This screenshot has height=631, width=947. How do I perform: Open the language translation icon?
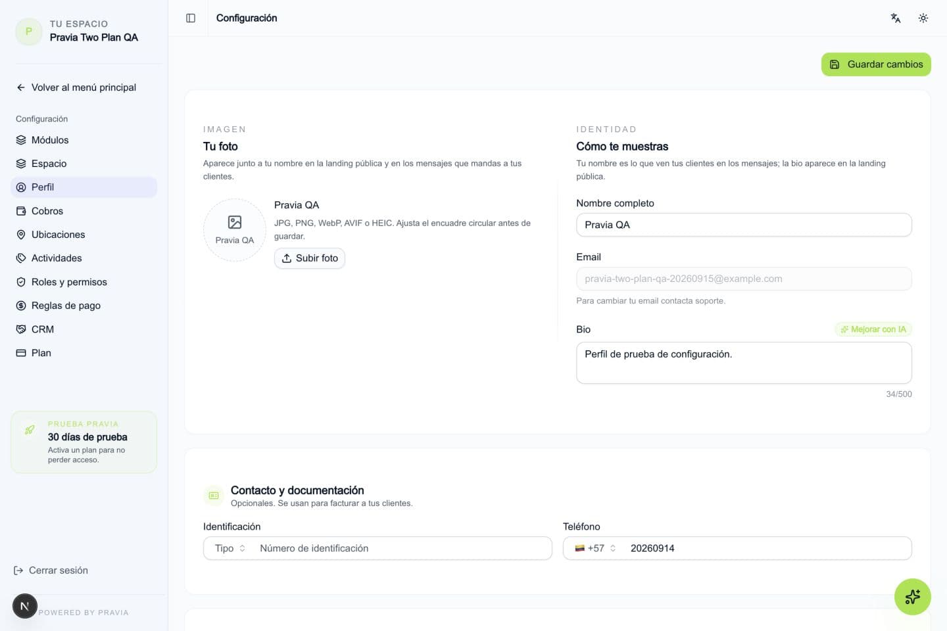(896, 18)
